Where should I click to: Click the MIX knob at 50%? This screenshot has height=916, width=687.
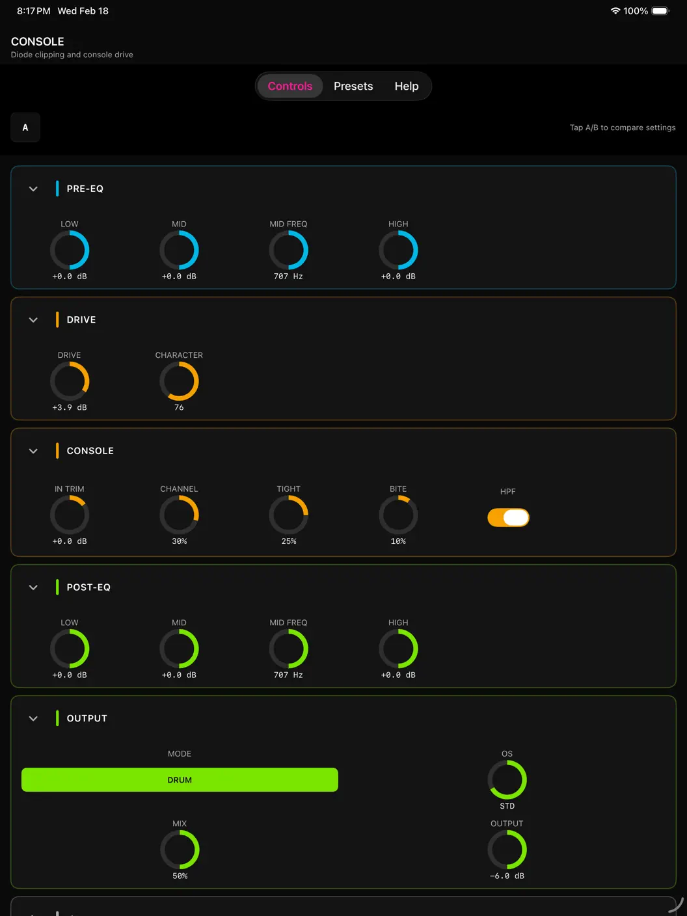point(180,850)
